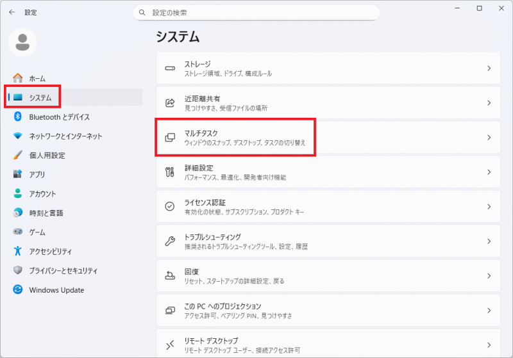Expand the マルチタスク row chevron

click(489, 138)
